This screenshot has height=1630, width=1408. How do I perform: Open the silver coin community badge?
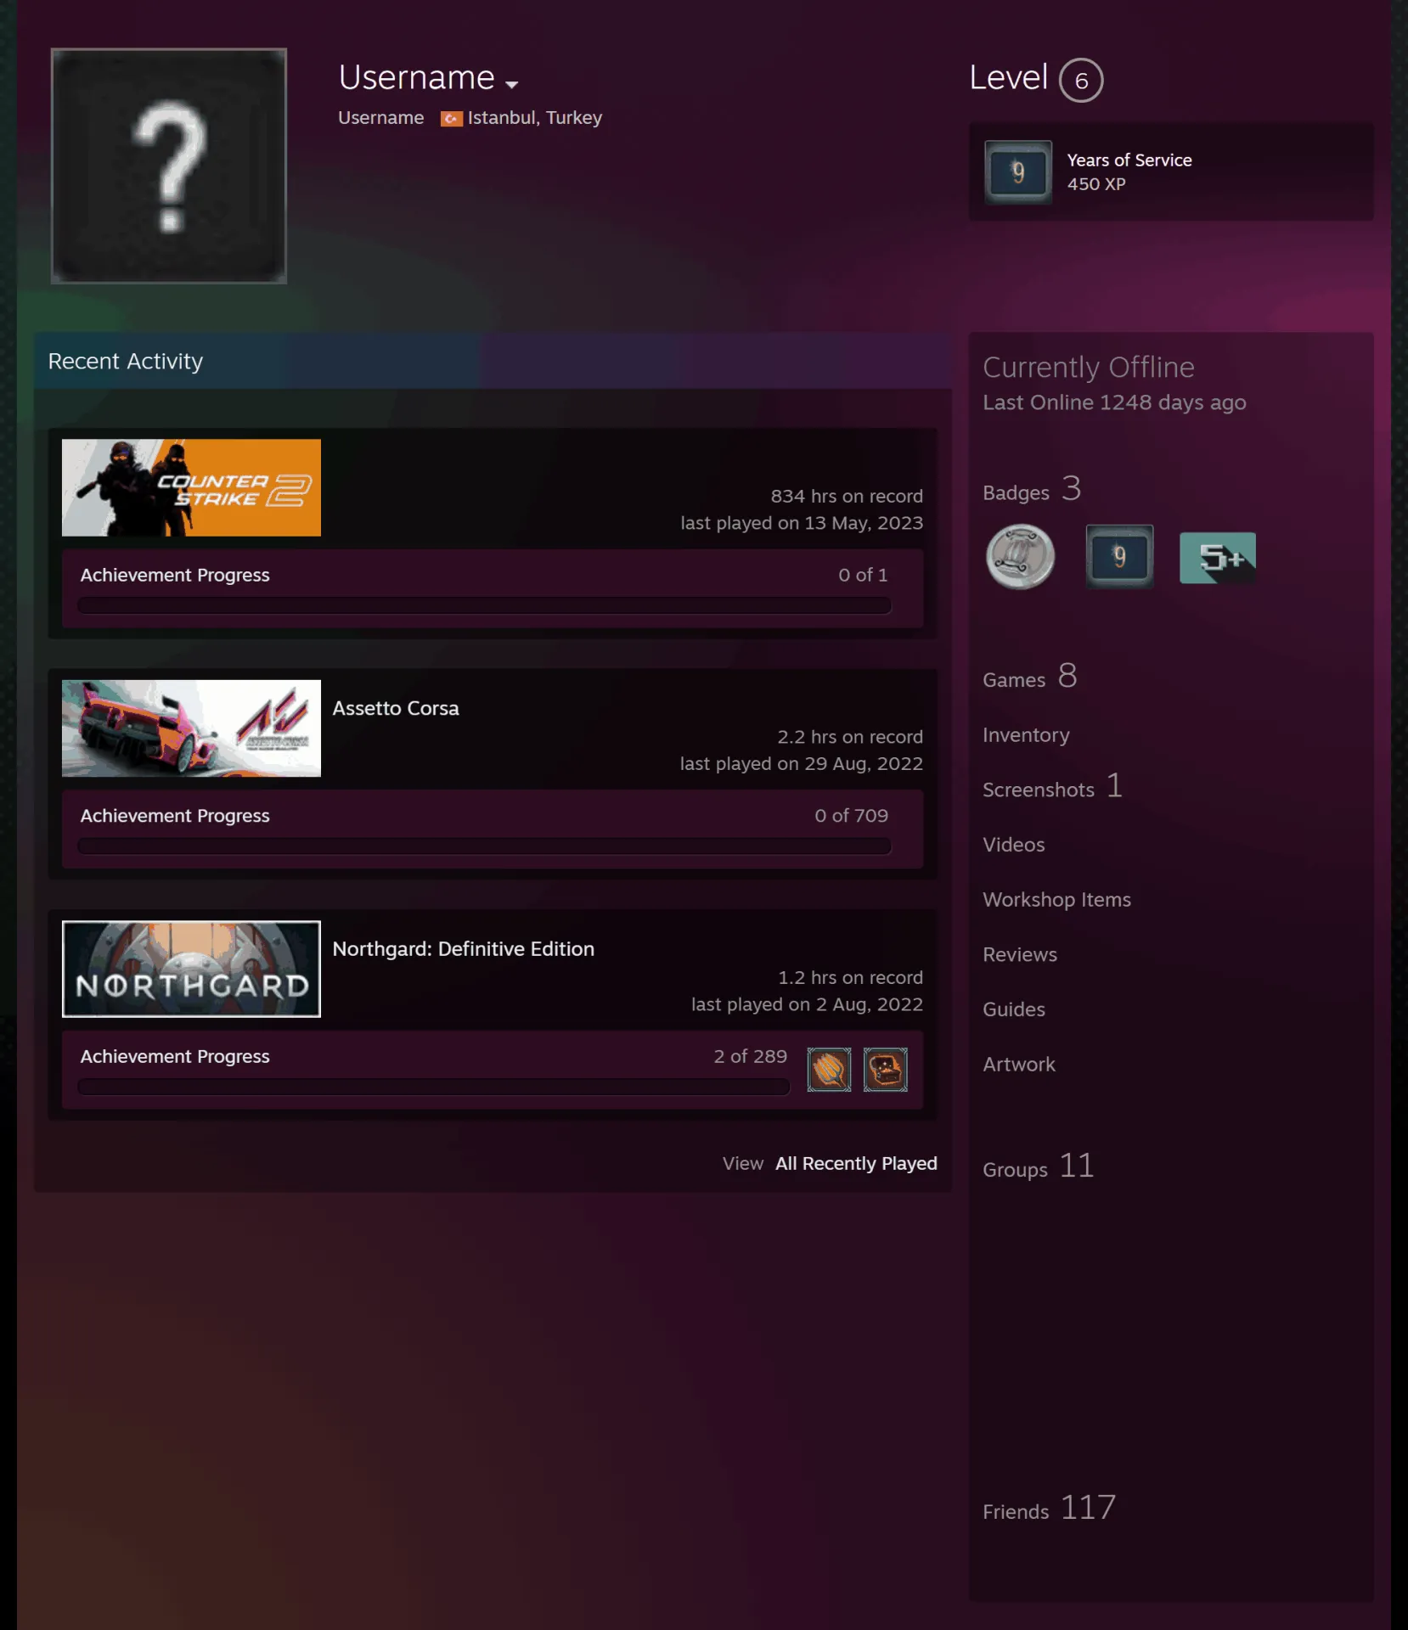(1020, 558)
